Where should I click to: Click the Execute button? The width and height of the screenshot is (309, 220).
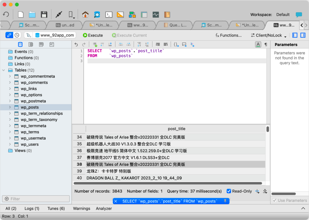point(93,35)
